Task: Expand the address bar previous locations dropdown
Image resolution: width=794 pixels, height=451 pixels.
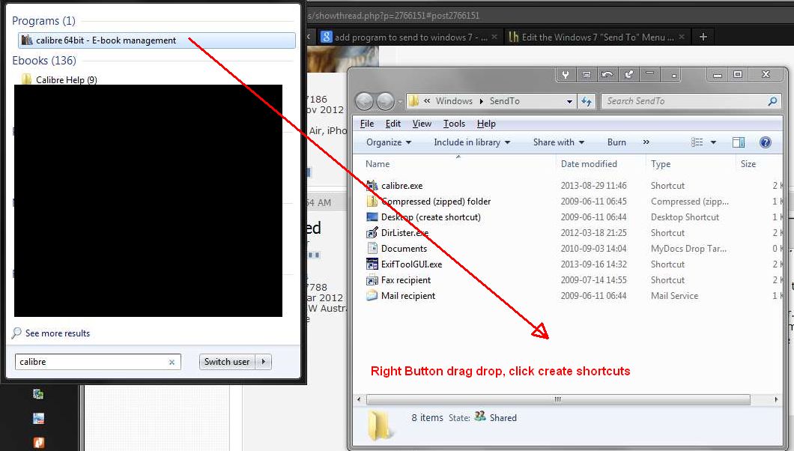Action: 569,101
